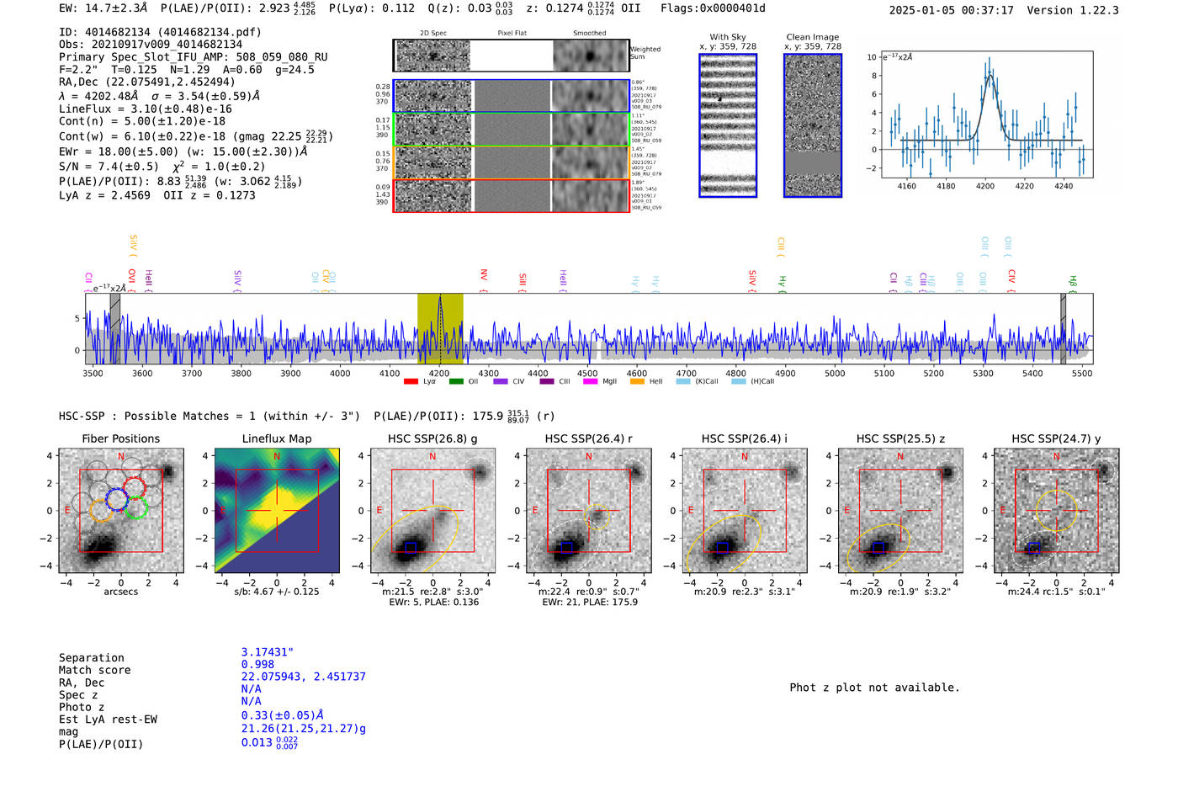
Task: Select the Match score value 0.998
Action: 258,665
